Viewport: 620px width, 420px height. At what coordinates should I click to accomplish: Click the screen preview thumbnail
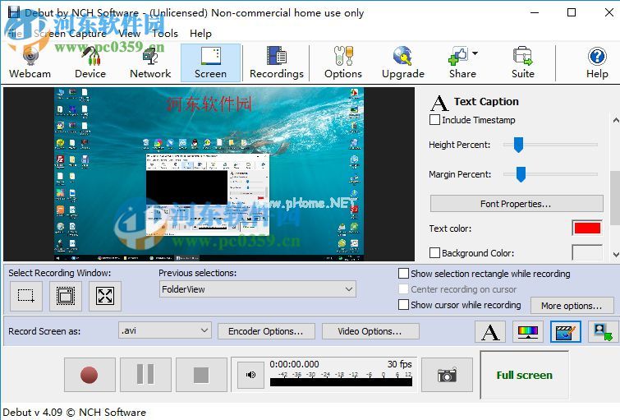[209, 174]
